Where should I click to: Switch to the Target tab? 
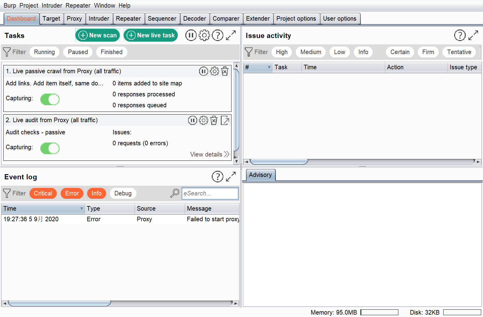click(x=51, y=19)
